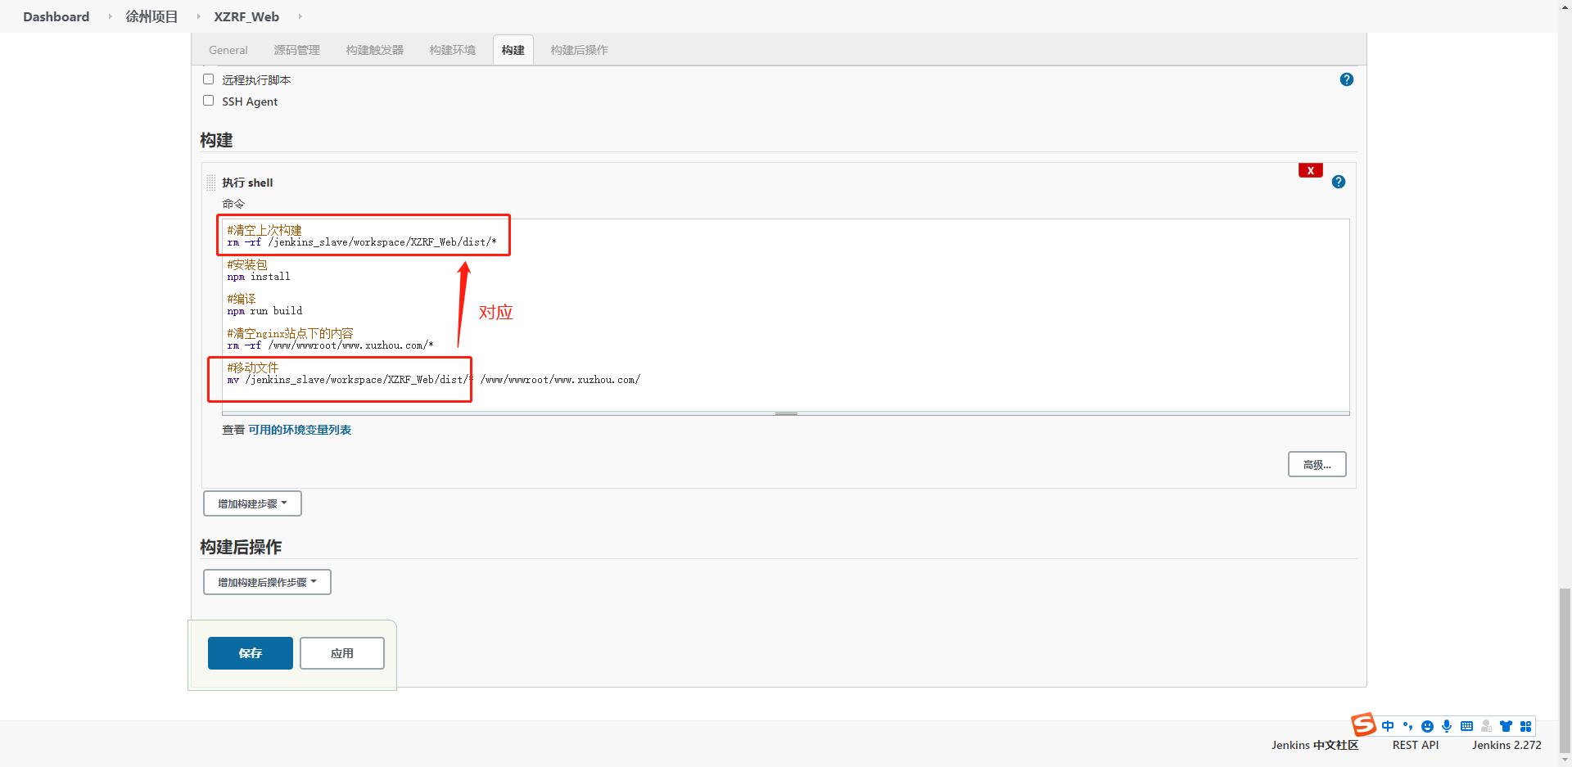
Task: Click the 构建 section heading
Action: click(x=216, y=140)
